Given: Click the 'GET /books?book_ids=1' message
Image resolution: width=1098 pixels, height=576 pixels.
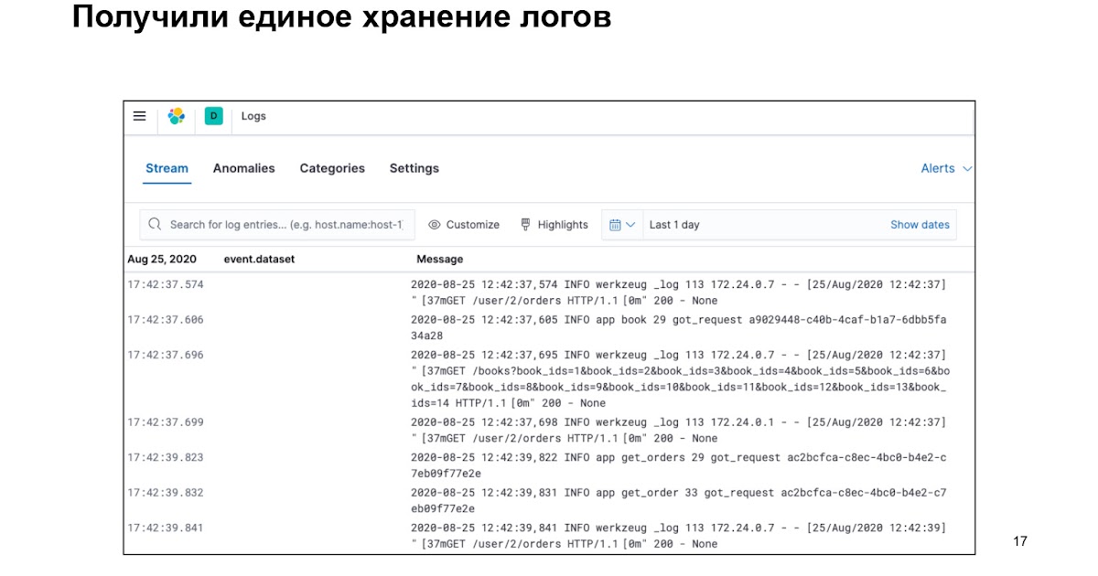Looking at the screenshot, I should point(680,379).
